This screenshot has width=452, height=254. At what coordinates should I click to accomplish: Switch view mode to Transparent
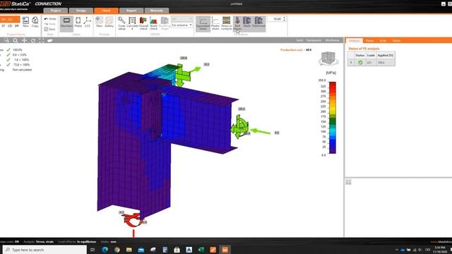[314, 40]
